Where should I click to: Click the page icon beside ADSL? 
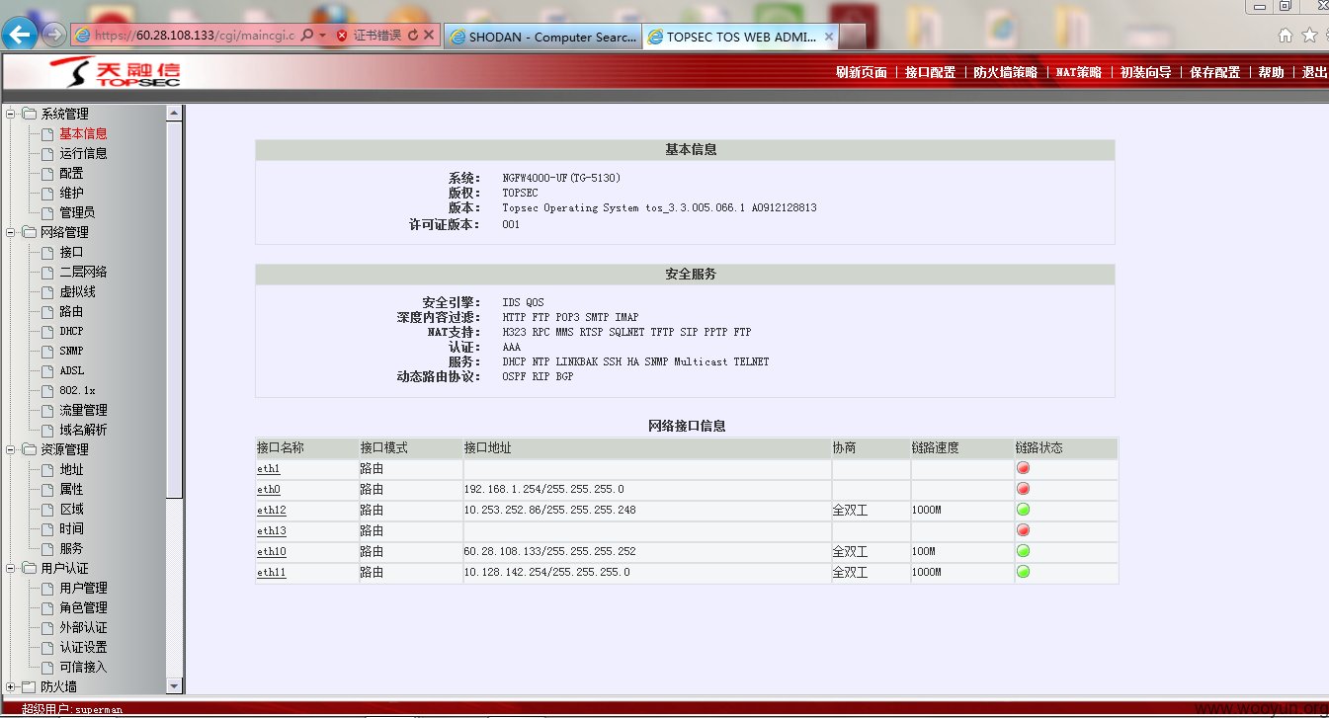[x=47, y=370]
